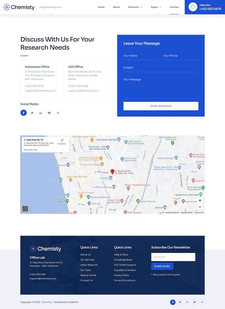Focus the Your Name field
The width and height of the screenshot is (225, 309).
141,56
